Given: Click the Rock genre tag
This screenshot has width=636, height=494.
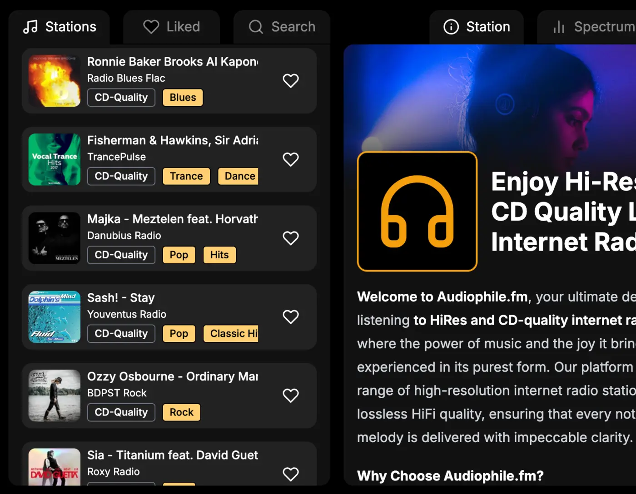Looking at the screenshot, I should tap(181, 412).
